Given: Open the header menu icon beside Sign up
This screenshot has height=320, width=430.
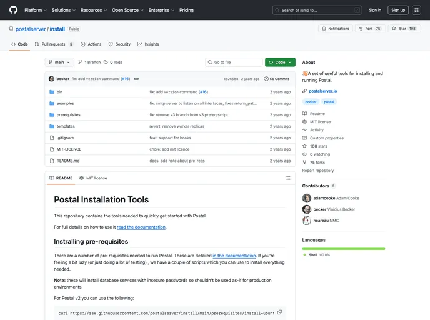Looking at the screenshot, I should pos(416,10).
